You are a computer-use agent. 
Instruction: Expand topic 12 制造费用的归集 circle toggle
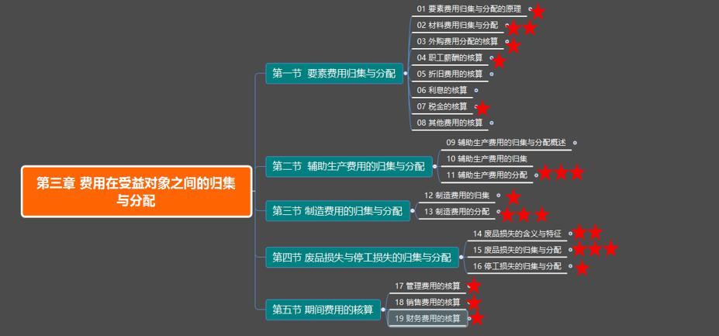pyautogui.click(x=499, y=196)
